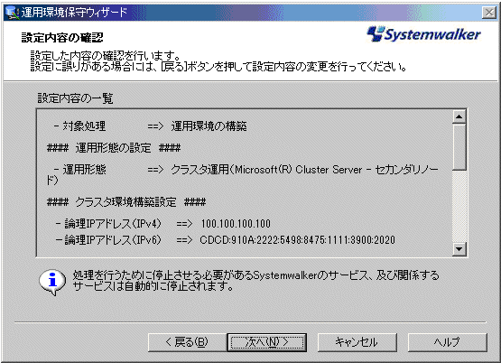The width and height of the screenshot is (501, 363).
Task: Click the scrollbar down arrow in settings list
Action: click(459, 248)
